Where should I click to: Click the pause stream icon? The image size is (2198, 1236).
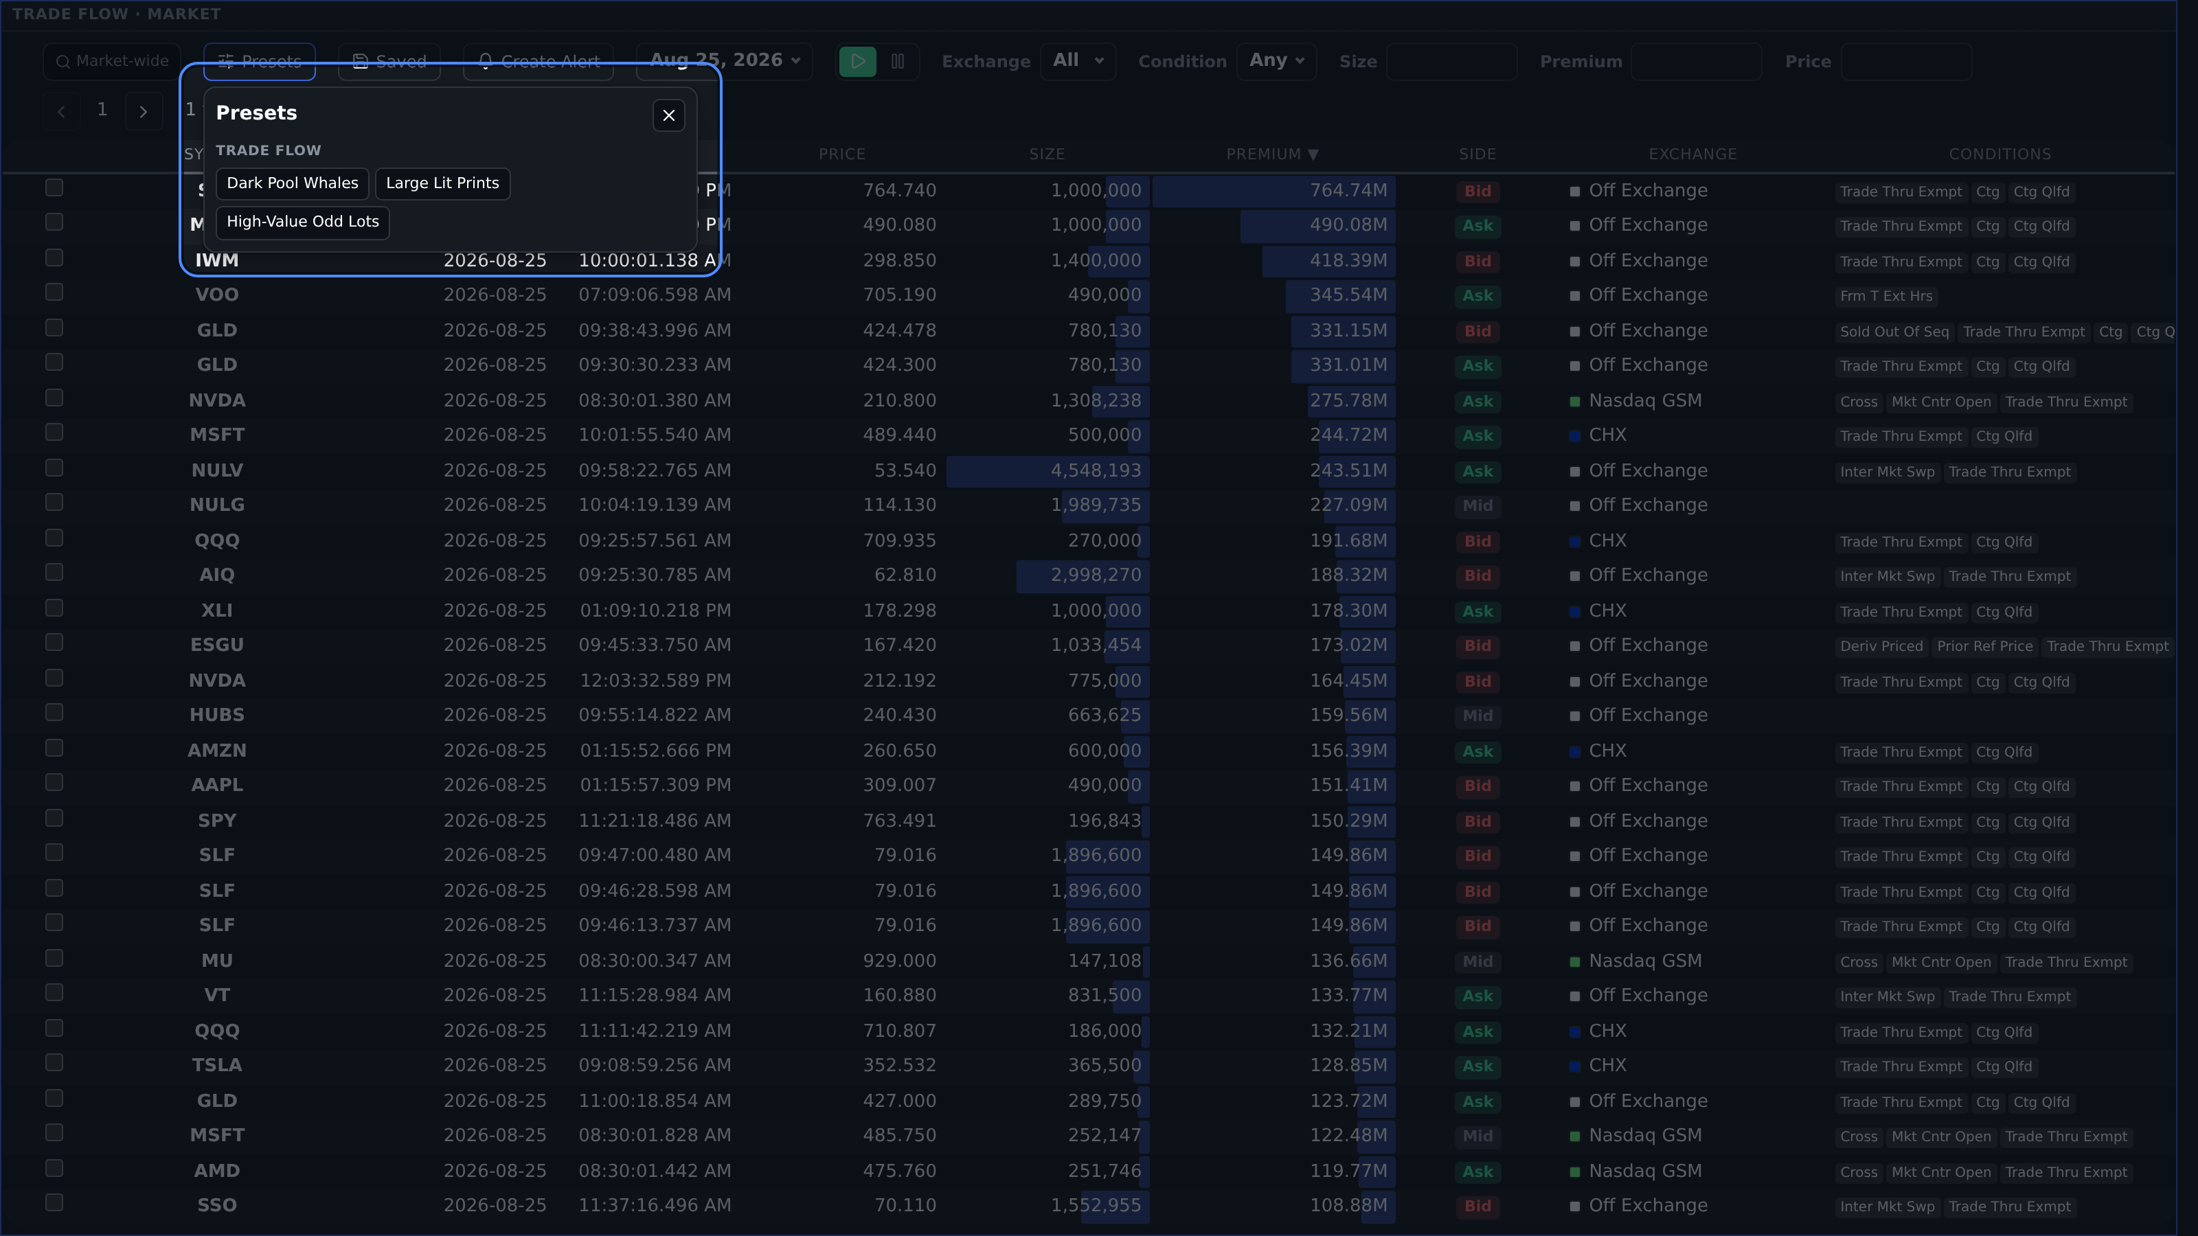tap(898, 61)
